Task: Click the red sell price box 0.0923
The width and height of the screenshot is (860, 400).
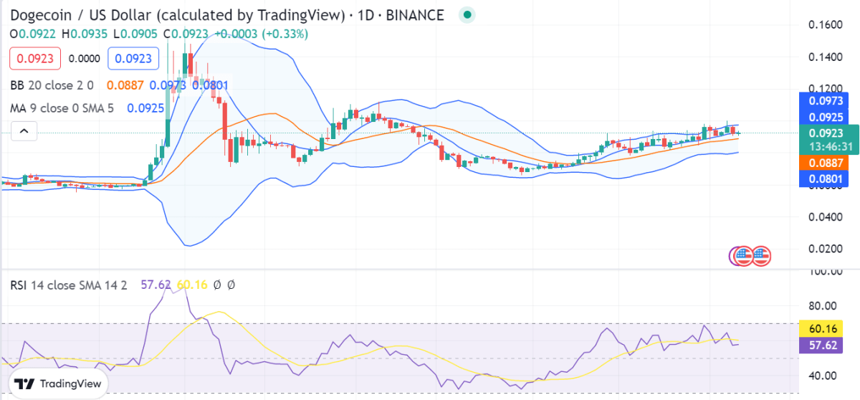Action: pos(35,59)
